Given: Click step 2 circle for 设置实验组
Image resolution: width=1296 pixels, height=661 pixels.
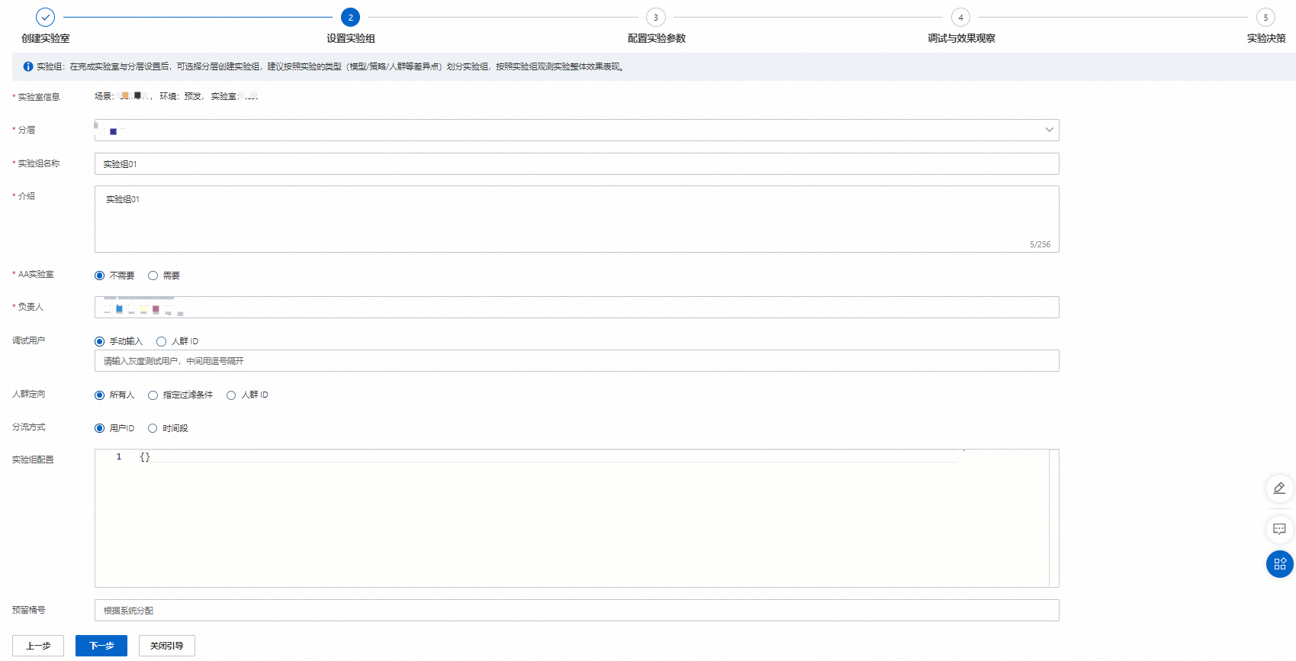Looking at the screenshot, I should 351,17.
